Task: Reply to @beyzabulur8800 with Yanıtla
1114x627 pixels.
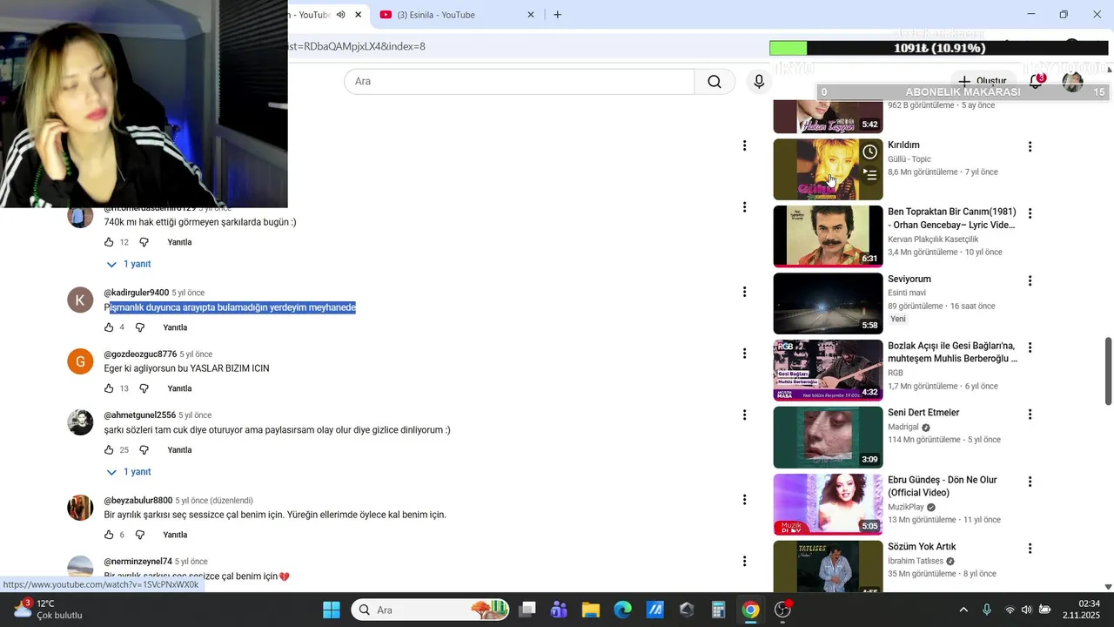Action: (x=175, y=535)
